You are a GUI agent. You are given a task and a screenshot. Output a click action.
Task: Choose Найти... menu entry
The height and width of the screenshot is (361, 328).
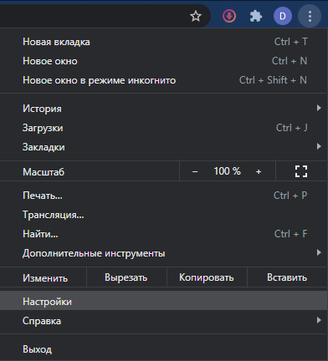tap(164, 234)
